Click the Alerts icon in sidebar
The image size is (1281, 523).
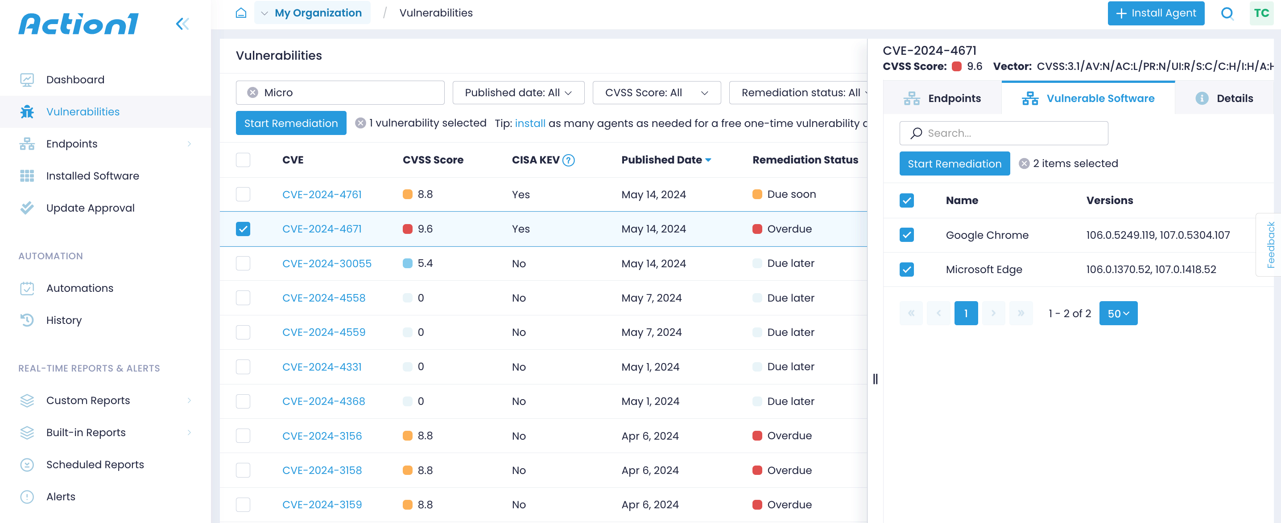pos(27,496)
